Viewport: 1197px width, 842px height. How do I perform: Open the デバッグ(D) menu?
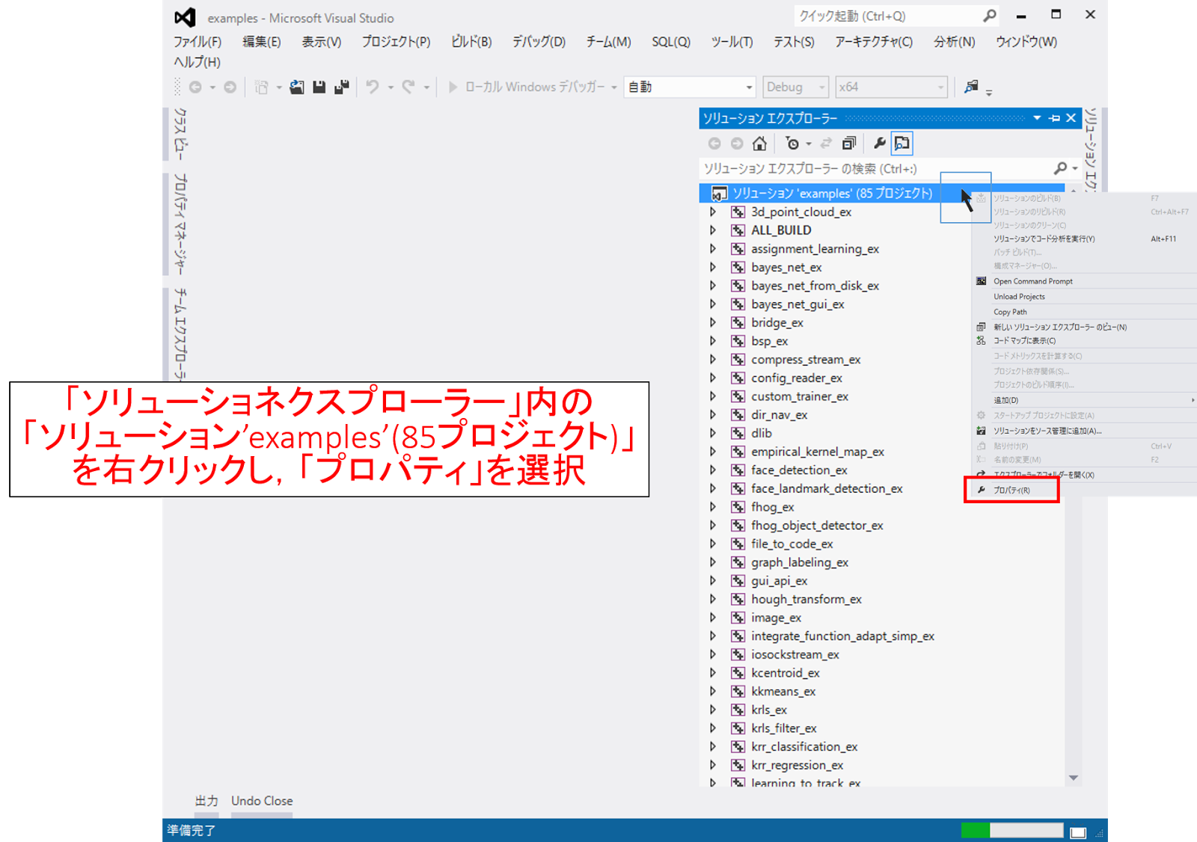tap(539, 42)
